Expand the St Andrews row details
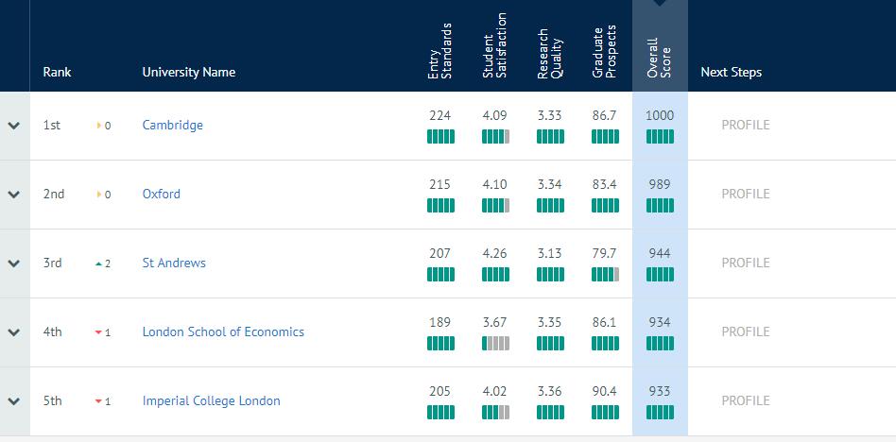This screenshot has height=442, width=896. pos(13,263)
